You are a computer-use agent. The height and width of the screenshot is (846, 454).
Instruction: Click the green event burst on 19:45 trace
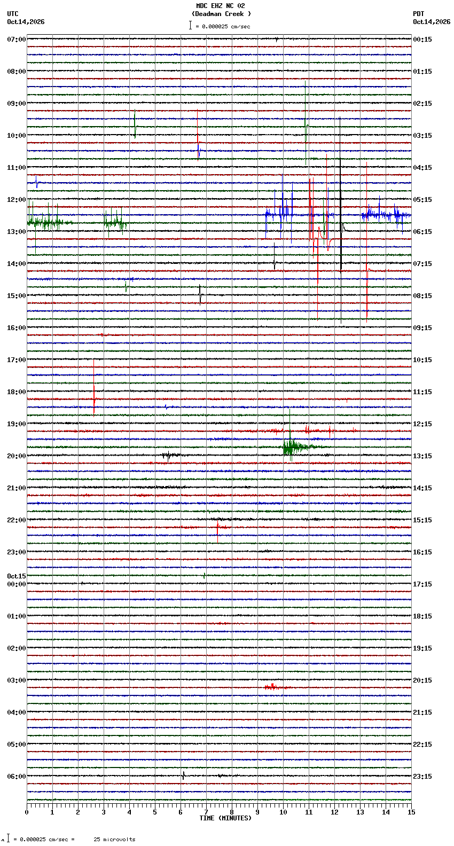297,446
